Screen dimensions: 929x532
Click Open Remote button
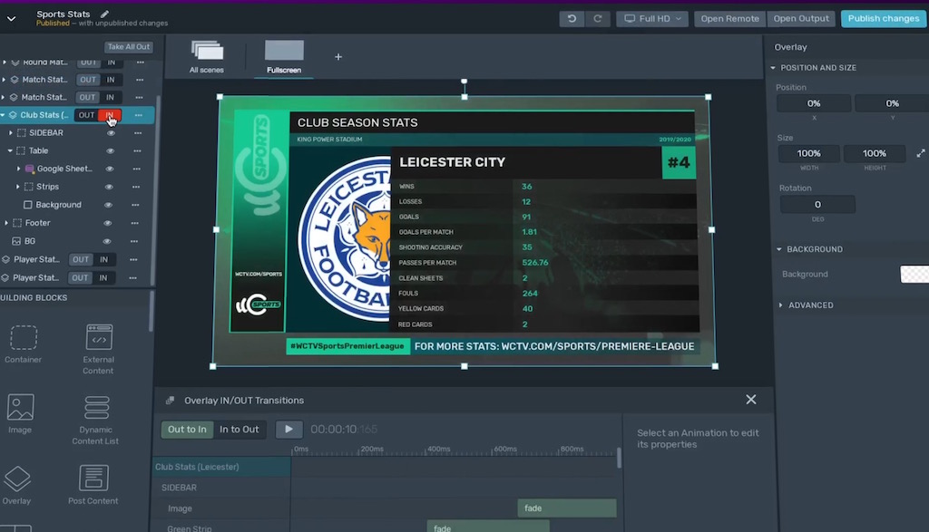pyautogui.click(x=730, y=18)
